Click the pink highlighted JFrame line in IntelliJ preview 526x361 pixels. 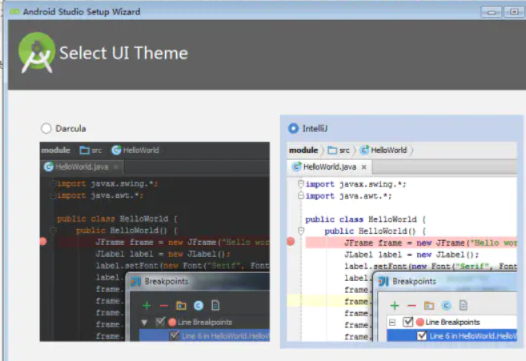click(x=411, y=243)
